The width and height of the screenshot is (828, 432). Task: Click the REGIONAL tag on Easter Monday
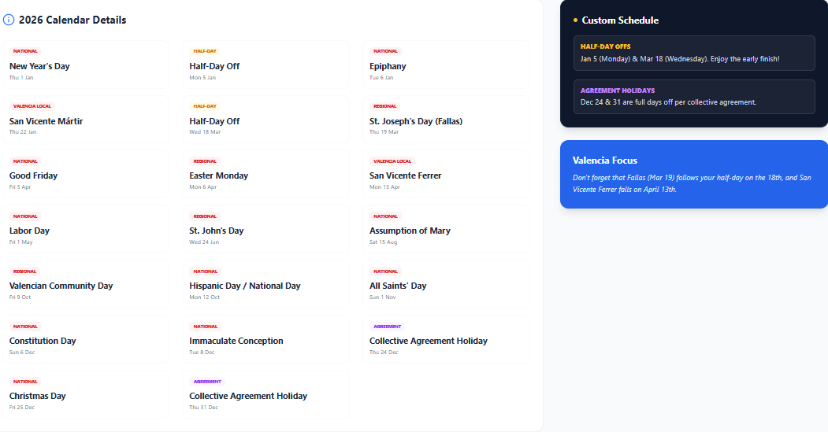coord(205,161)
